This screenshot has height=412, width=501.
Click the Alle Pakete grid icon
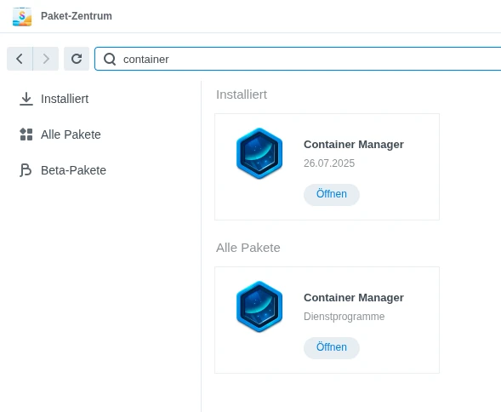click(26, 134)
